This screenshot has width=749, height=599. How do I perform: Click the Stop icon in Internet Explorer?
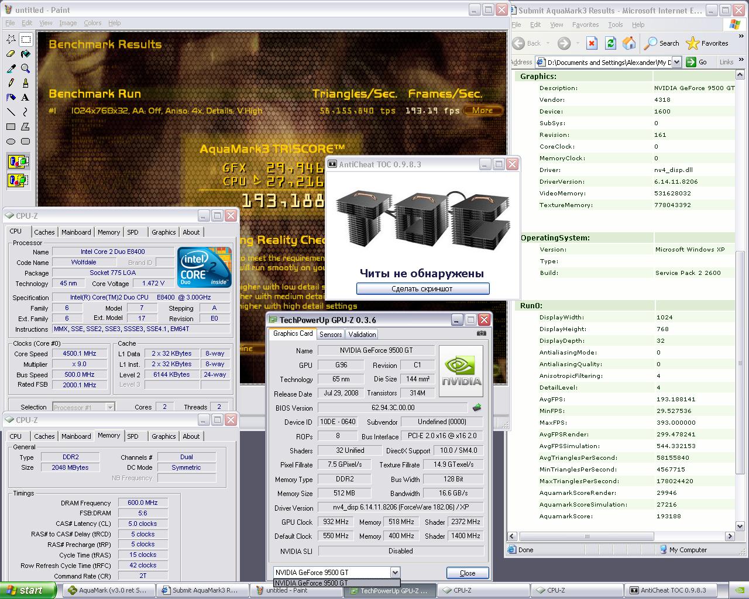coord(592,43)
